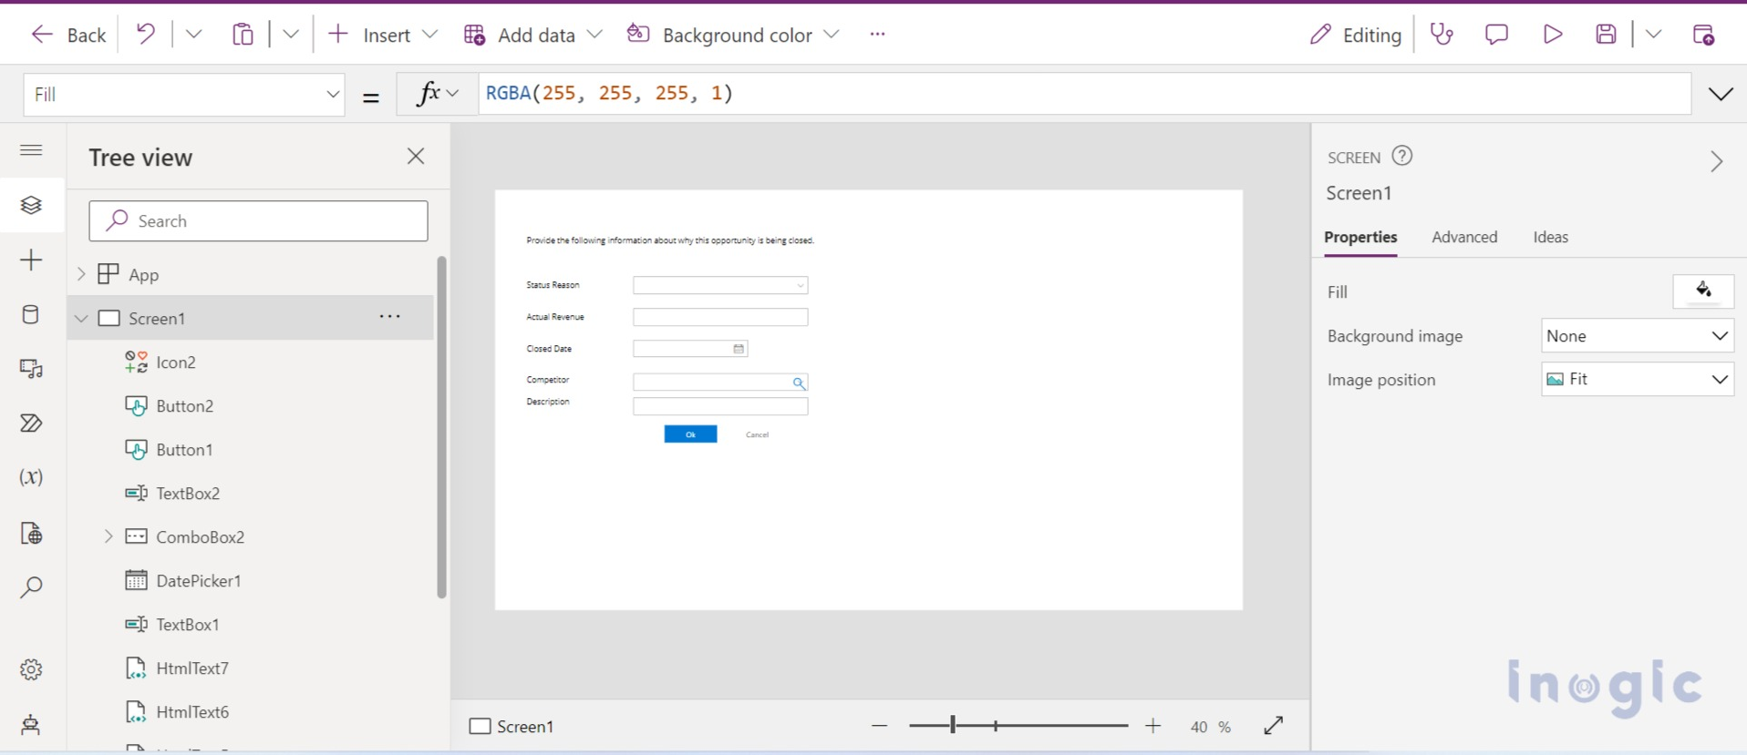1747x755 pixels.
Task: Open the Data pane cylinder icon
Action: coord(31,314)
